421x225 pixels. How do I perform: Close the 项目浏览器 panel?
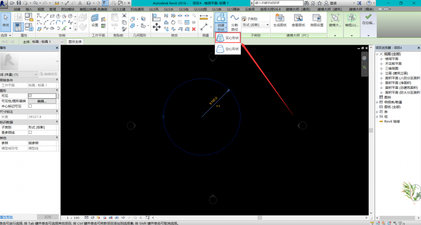pos(419,48)
